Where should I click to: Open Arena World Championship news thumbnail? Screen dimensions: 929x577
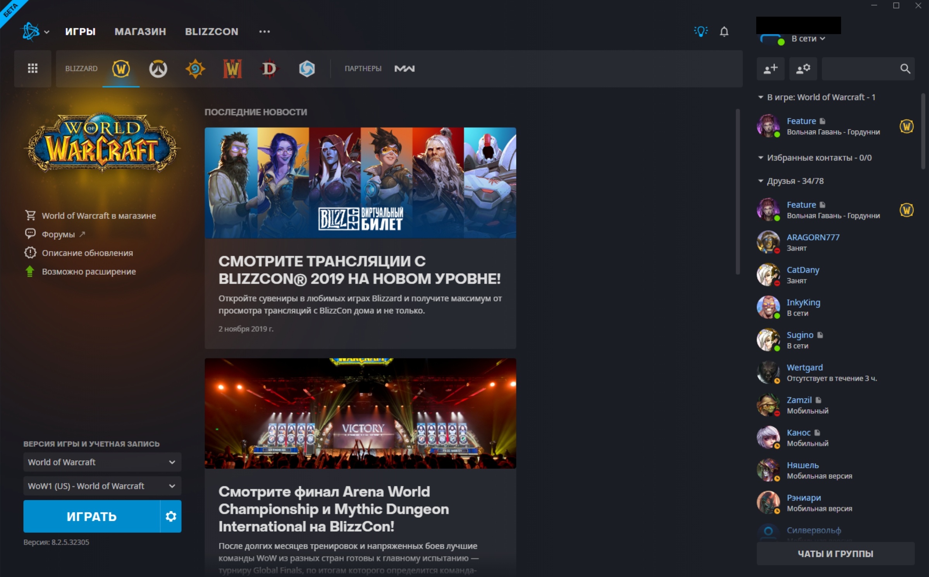(360, 413)
